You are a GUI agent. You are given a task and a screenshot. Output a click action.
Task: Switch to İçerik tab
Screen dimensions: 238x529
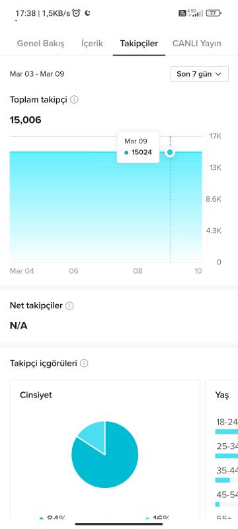(92, 44)
